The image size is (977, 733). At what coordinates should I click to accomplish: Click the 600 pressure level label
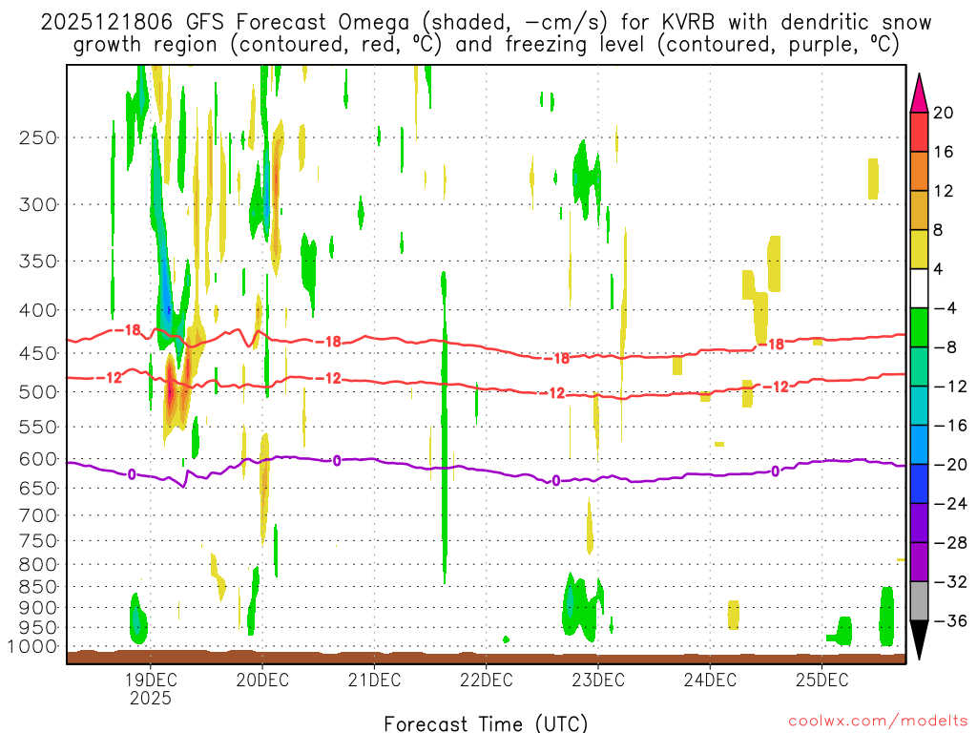click(38, 459)
